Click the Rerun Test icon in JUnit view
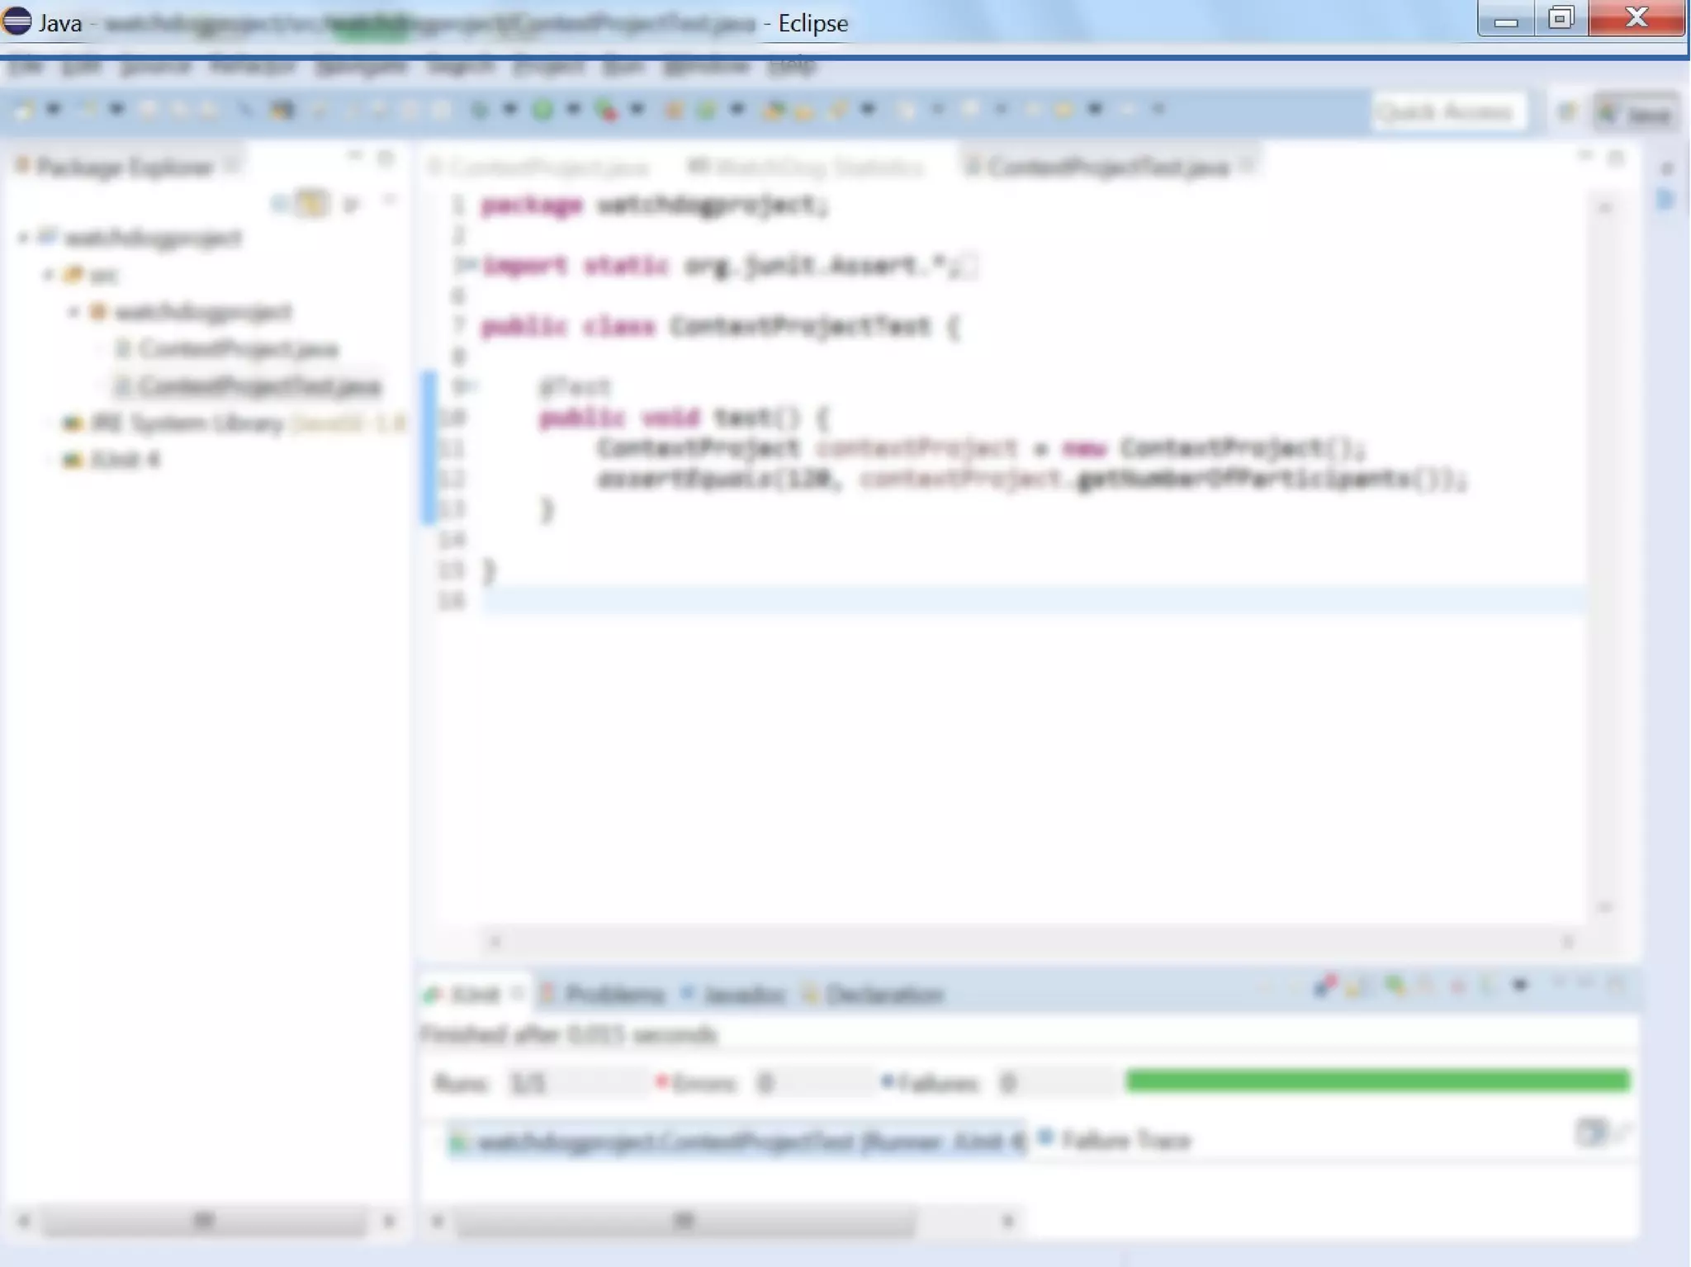 tap(1395, 985)
